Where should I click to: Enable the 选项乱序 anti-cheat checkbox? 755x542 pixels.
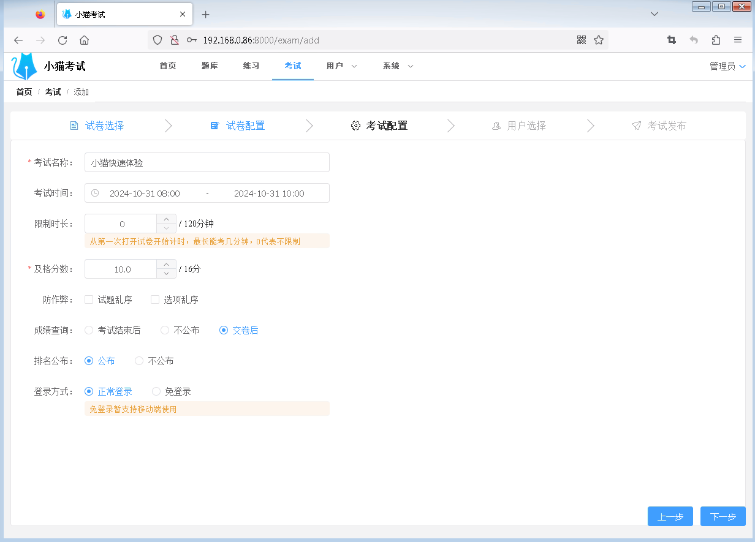tap(154, 299)
